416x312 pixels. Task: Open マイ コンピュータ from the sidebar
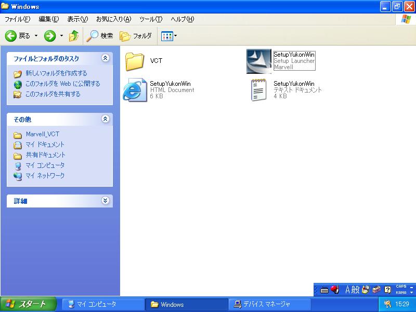(45, 165)
